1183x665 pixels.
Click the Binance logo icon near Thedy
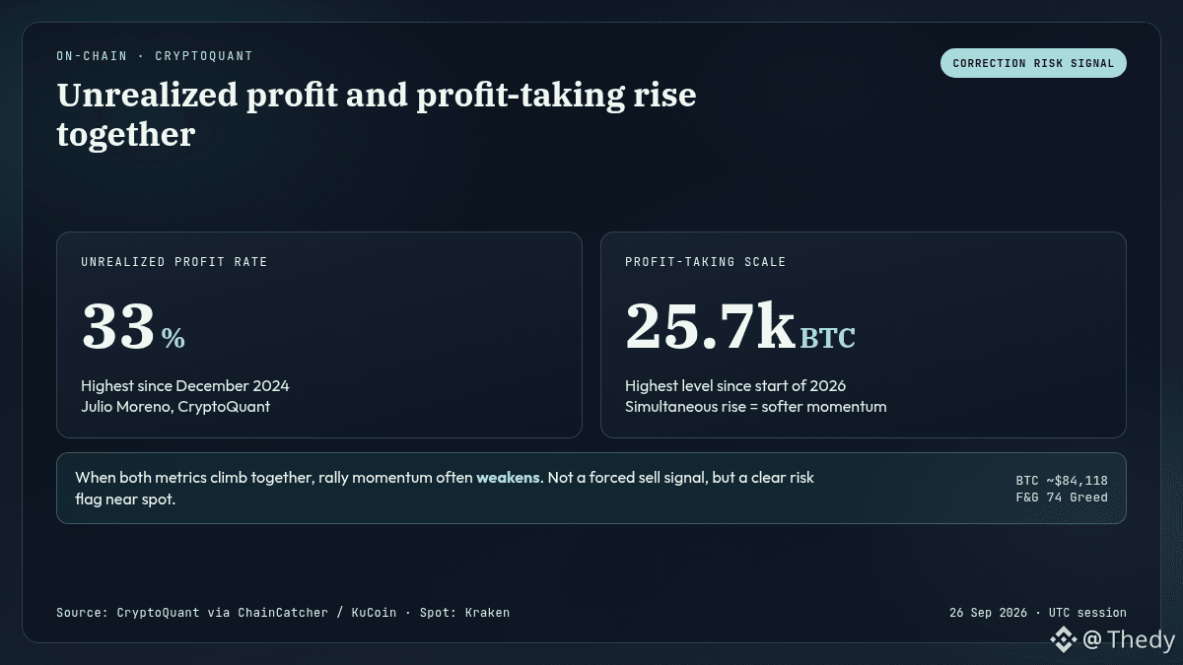point(1063,640)
